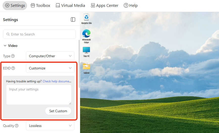The width and height of the screenshot is (219, 133).
Task: Open the Check help document link
Action: coord(57,81)
